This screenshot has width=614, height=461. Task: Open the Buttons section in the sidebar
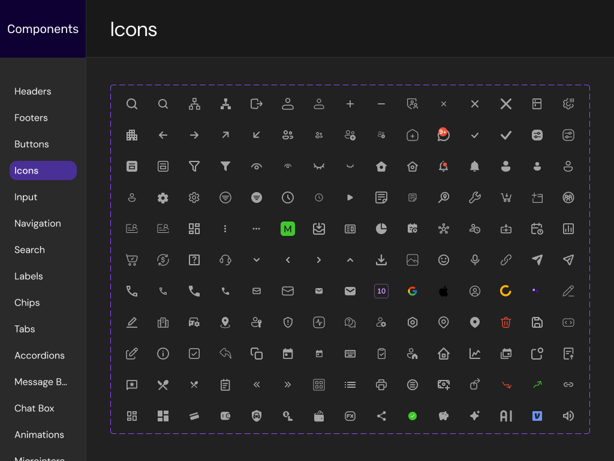click(x=32, y=144)
